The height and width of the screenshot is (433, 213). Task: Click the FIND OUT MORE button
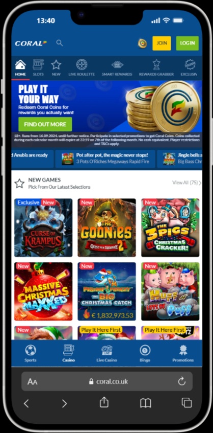pyautogui.click(x=45, y=124)
